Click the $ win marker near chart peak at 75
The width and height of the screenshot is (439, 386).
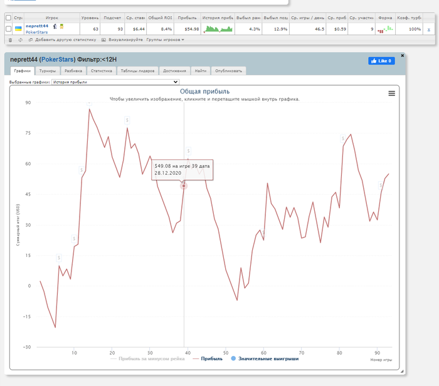pyautogui.click(x=127, y=120)
